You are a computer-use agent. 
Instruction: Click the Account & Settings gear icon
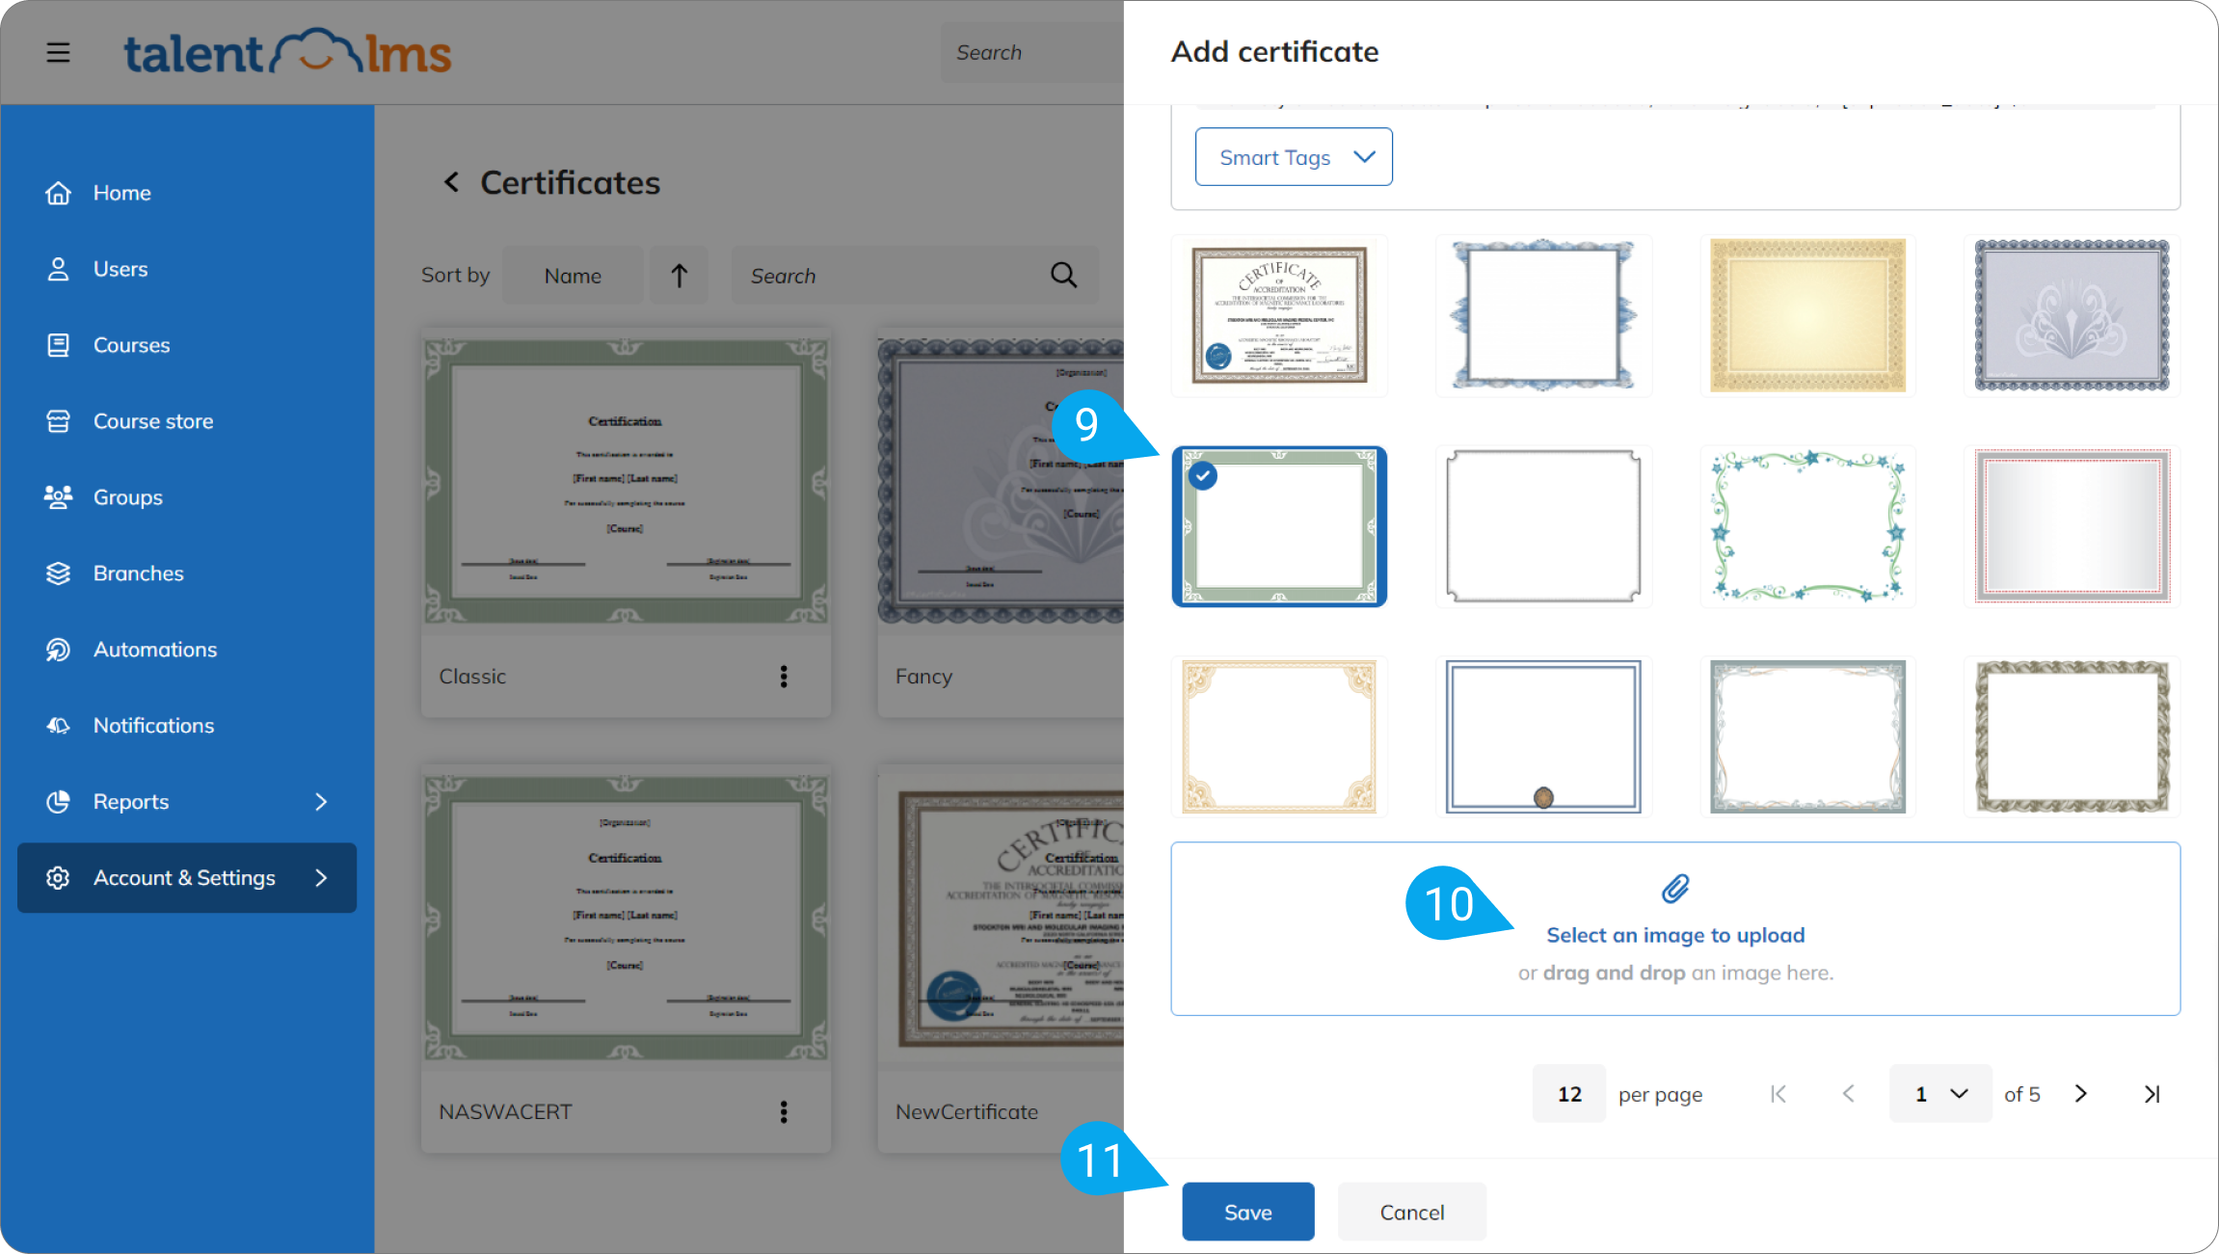tap(58, 878)
